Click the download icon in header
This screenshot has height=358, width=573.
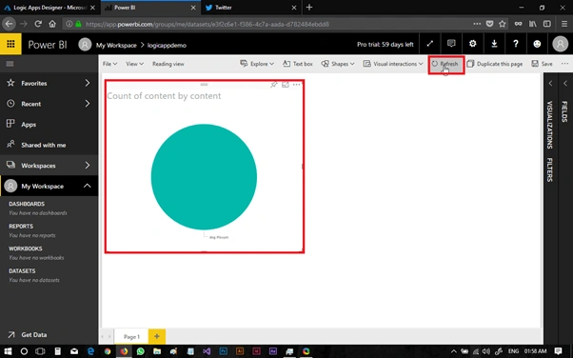click(494, 44)
